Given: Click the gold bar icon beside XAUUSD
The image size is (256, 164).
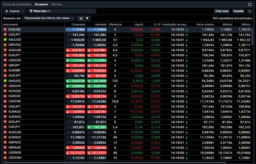Looking at the screenshot, I should pos(5,40).
